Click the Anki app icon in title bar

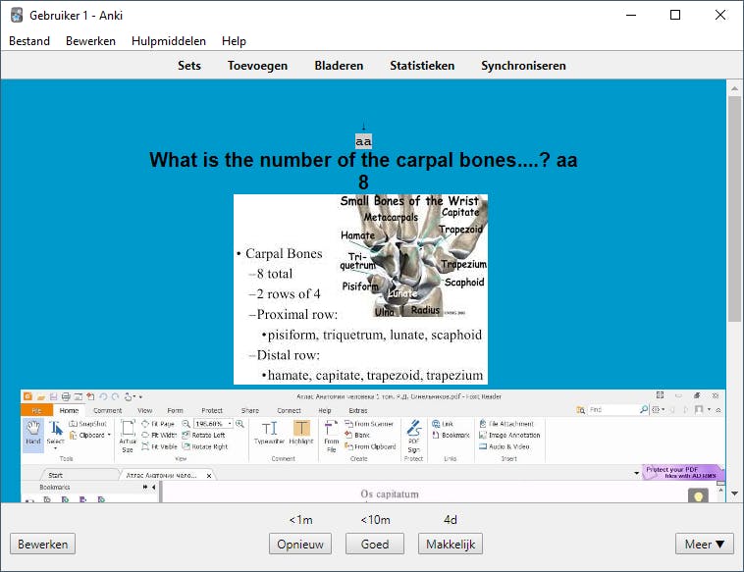click(x=17, y=15)
